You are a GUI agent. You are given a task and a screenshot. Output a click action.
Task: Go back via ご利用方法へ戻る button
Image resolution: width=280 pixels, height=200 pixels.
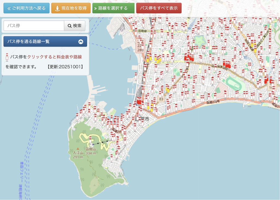click(x=26, y=8)
